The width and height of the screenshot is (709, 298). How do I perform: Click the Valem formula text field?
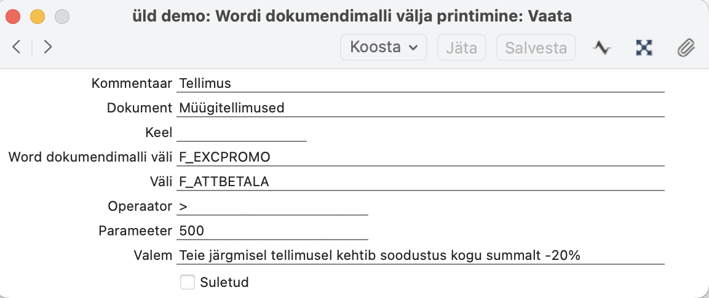coord(420,256)
